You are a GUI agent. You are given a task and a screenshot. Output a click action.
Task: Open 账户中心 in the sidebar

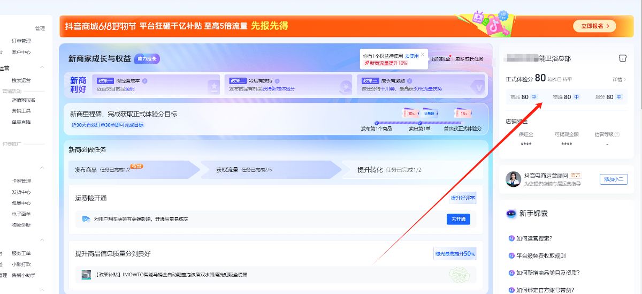pyautogui.click(x=21, y=52)
